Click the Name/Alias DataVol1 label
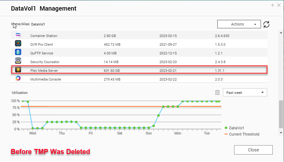This screenshot has width=284, height=162. 28,24
